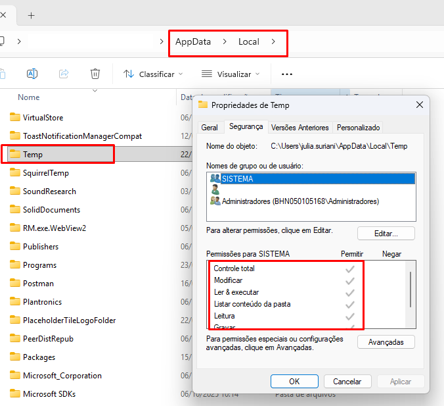Screen dimensions: 444x406
Task: Click the Packages folder icon
Action: pyautogui.click(x=14, y=357)
